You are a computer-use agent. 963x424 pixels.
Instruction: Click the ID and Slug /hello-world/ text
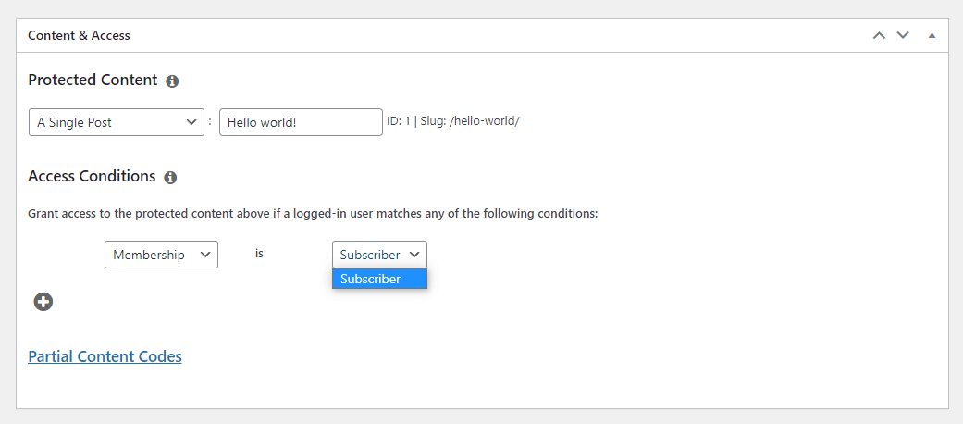pos(453,121)
